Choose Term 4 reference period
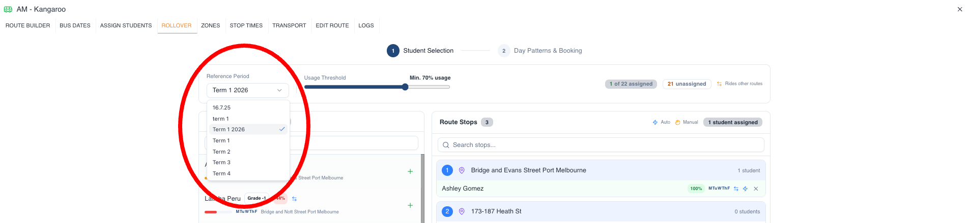This screenshot has height=223, width=969. (248, 173)
